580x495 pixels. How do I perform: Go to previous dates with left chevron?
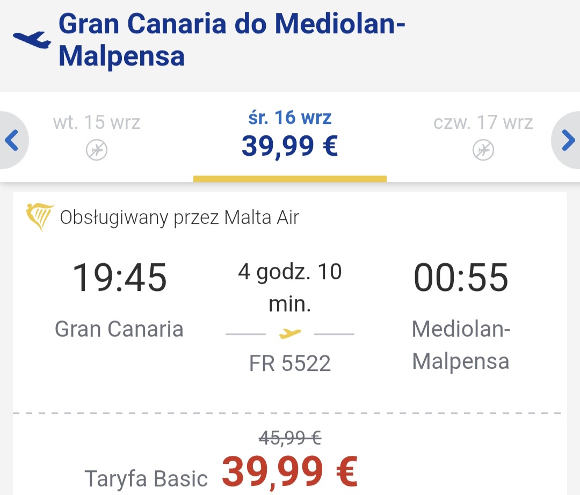(x=12, y=140)
